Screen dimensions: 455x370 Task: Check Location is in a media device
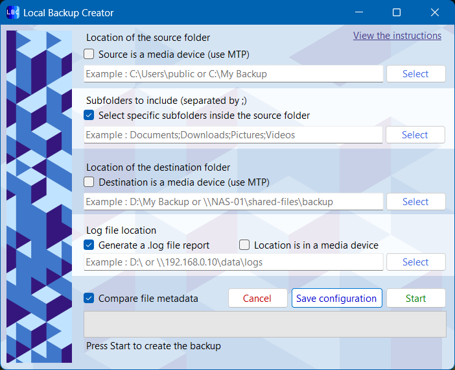pos(244,245)
